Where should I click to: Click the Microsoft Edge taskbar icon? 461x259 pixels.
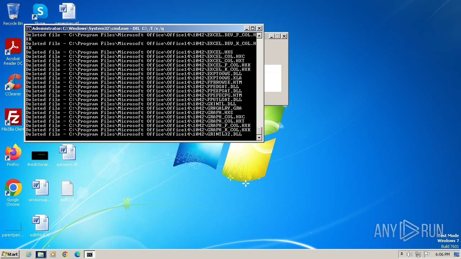[x=77, y=254]
